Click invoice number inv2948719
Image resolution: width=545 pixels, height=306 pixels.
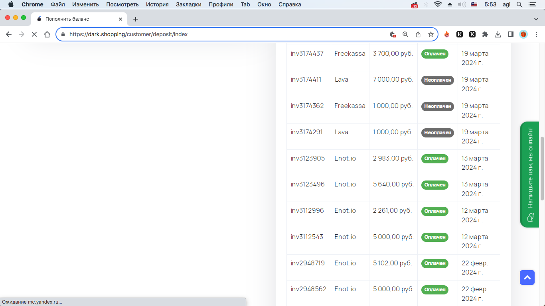308,263
